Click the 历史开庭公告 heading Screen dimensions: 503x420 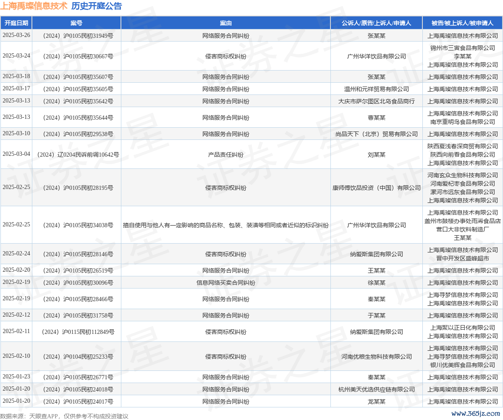97,6
